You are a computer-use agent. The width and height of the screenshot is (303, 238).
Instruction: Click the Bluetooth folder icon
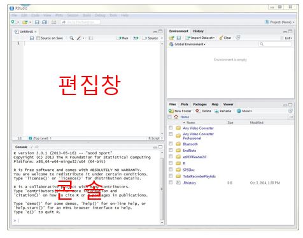click(178, 144)
